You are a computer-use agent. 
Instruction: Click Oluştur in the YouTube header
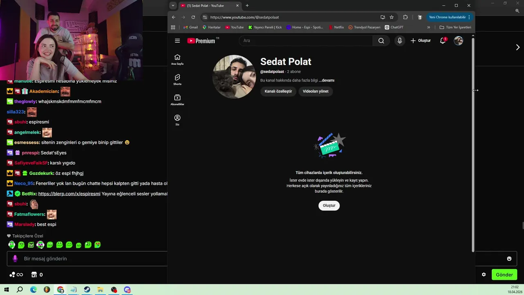coord(421,41)
